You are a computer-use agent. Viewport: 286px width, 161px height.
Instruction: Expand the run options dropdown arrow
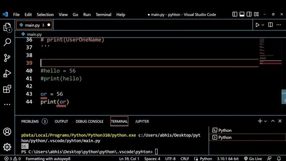[x=263, y=25]
